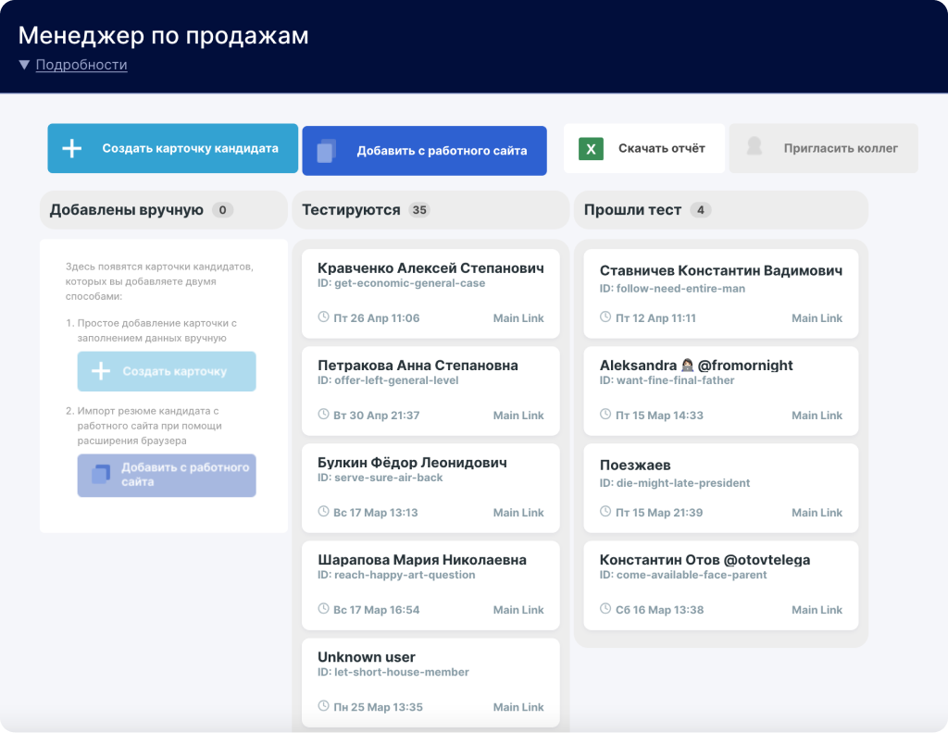Screen dimensions: 948x733
Task: Open Main Link on Петракова Анна Степановна card
Action: point(518,416)
